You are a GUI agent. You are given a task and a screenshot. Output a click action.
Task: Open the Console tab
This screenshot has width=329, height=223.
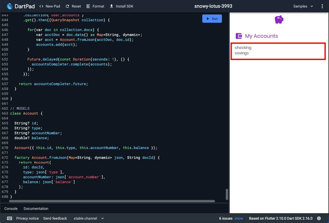tap(11, 209)
